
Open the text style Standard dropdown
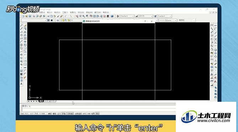coord(127,16)
